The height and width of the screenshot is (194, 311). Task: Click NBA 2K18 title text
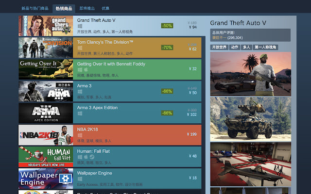click(87, 129)
